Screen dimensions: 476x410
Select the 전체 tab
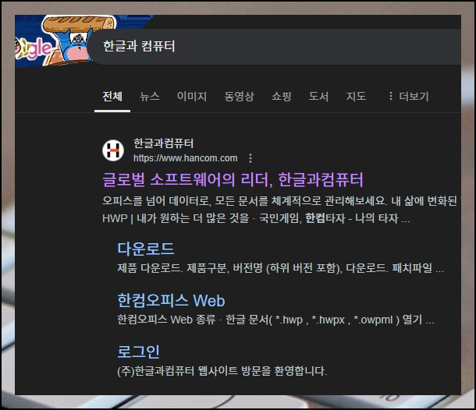click(112, 97)
